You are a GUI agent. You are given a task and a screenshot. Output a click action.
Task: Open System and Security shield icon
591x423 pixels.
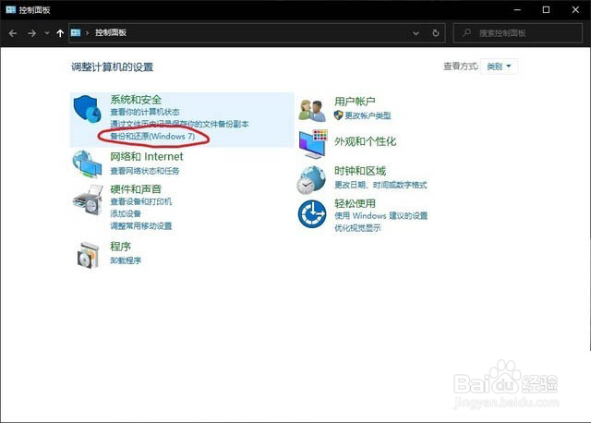click(x=88, y=109)
